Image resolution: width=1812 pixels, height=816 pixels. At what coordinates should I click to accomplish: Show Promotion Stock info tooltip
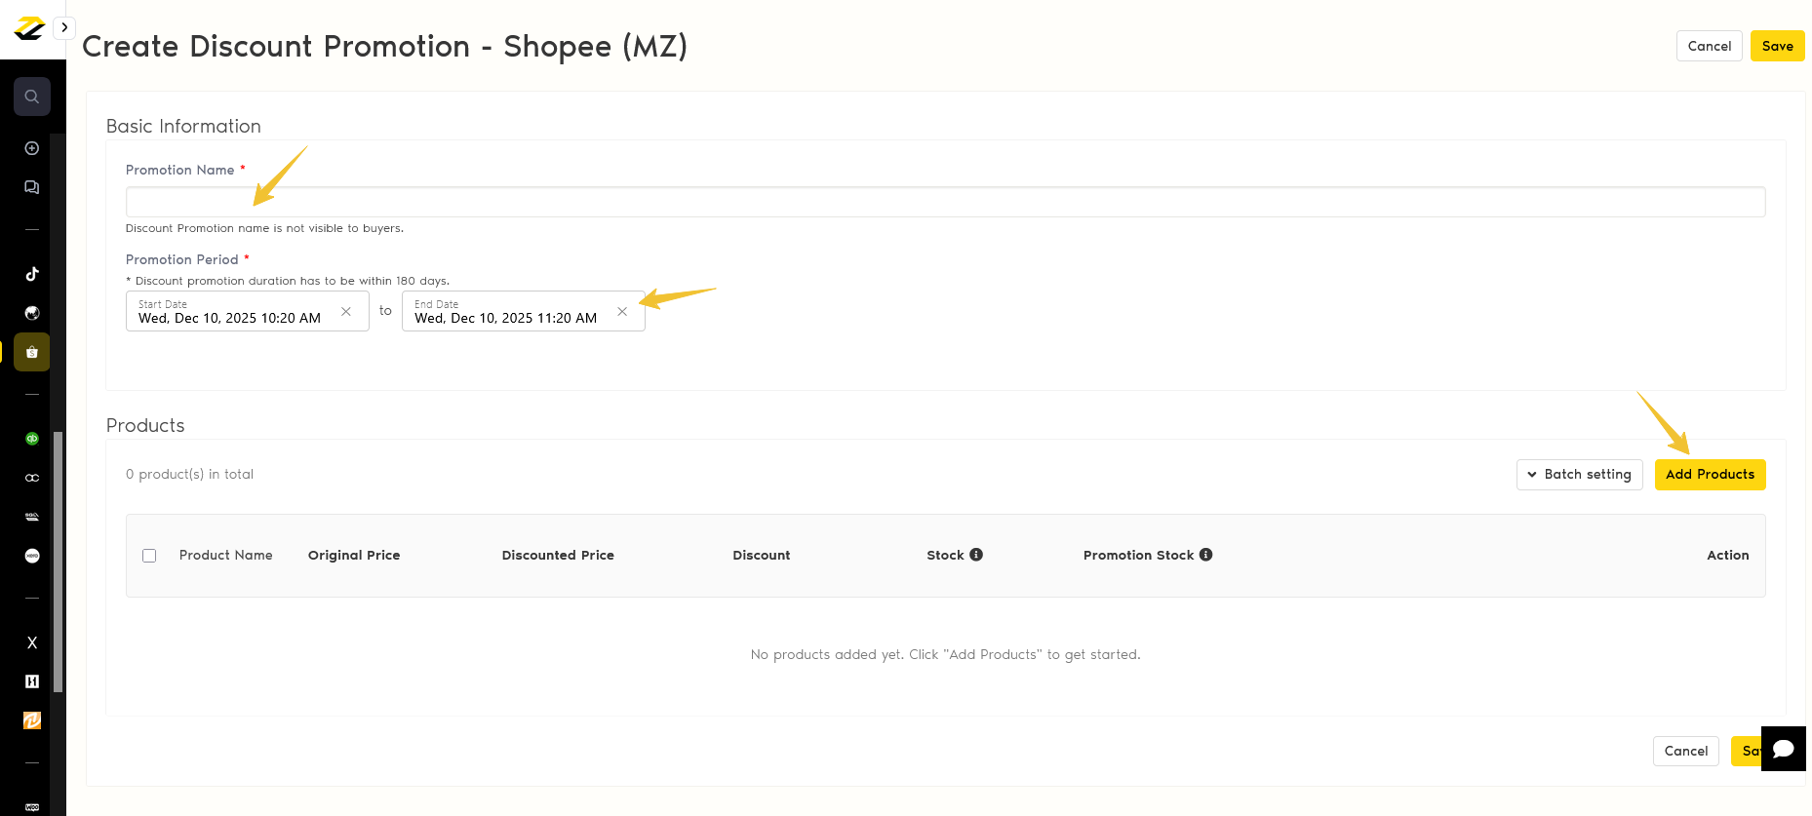click(x=1206, y=555)
